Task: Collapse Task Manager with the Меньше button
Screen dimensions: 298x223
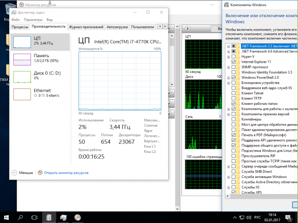Action: (x=22, y=173)
